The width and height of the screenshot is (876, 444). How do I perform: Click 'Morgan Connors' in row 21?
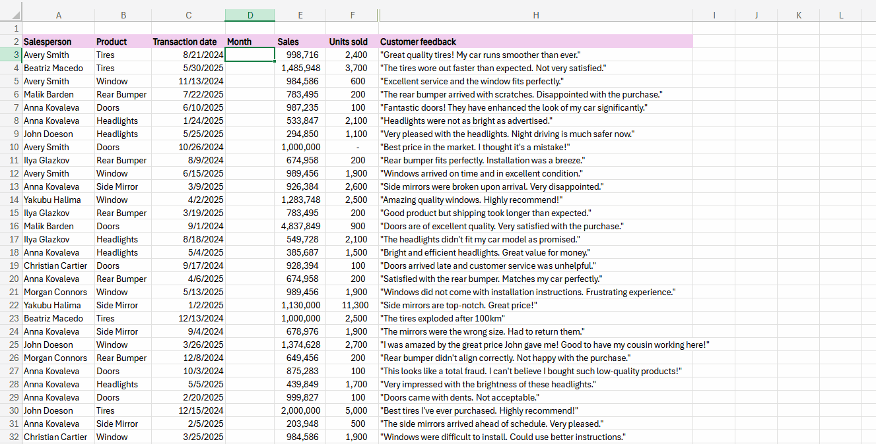coord(59,292)
